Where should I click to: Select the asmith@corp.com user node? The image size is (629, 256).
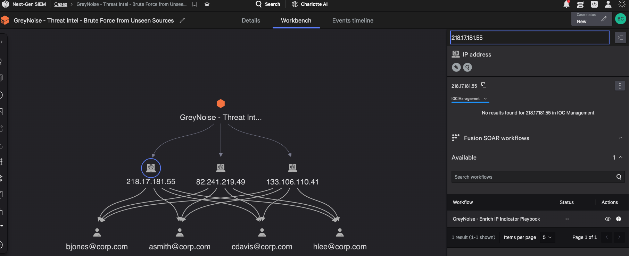click(x=180, y=232)
